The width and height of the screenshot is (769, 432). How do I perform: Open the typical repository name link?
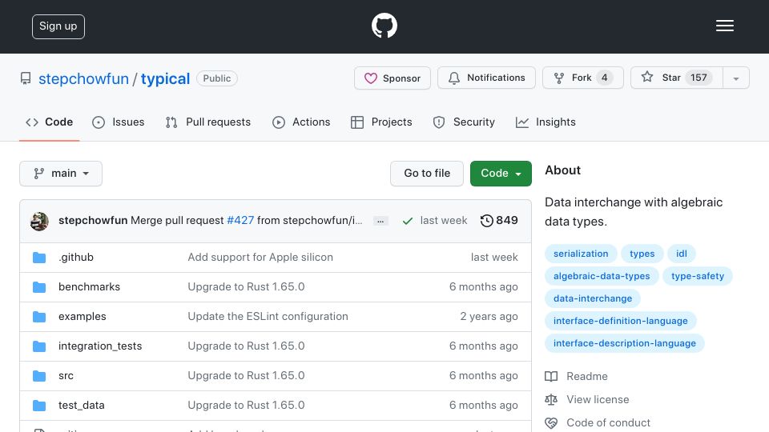(x=165, y=79)
